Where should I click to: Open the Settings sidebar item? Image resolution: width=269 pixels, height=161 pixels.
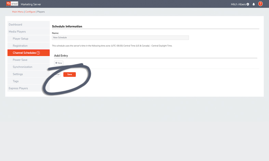pos(28,74)
